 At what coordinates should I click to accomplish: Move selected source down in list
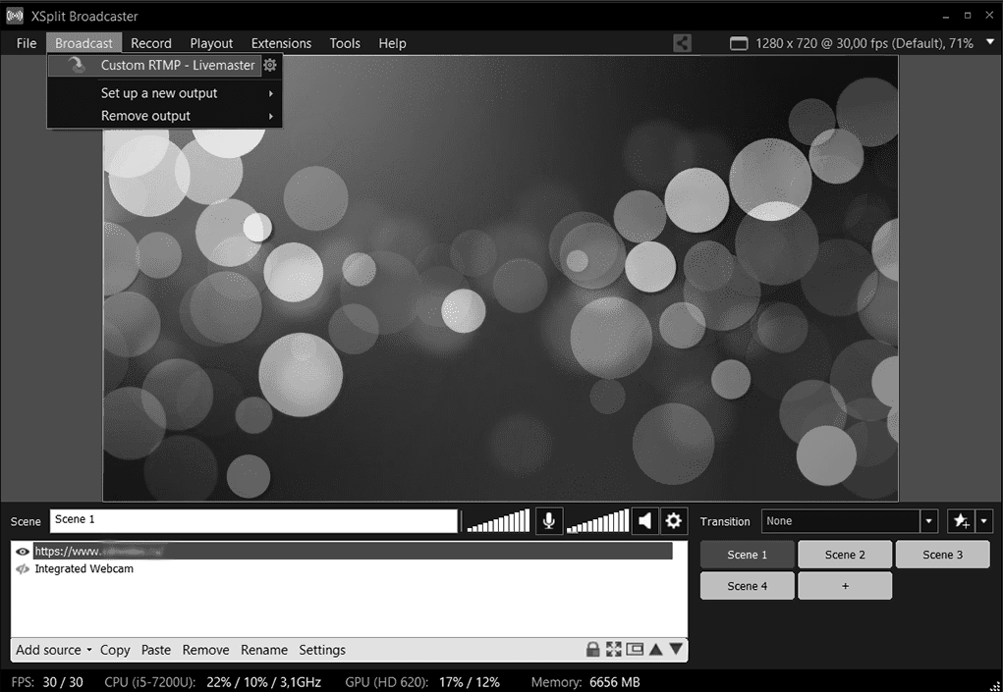(x=676, y=650)
